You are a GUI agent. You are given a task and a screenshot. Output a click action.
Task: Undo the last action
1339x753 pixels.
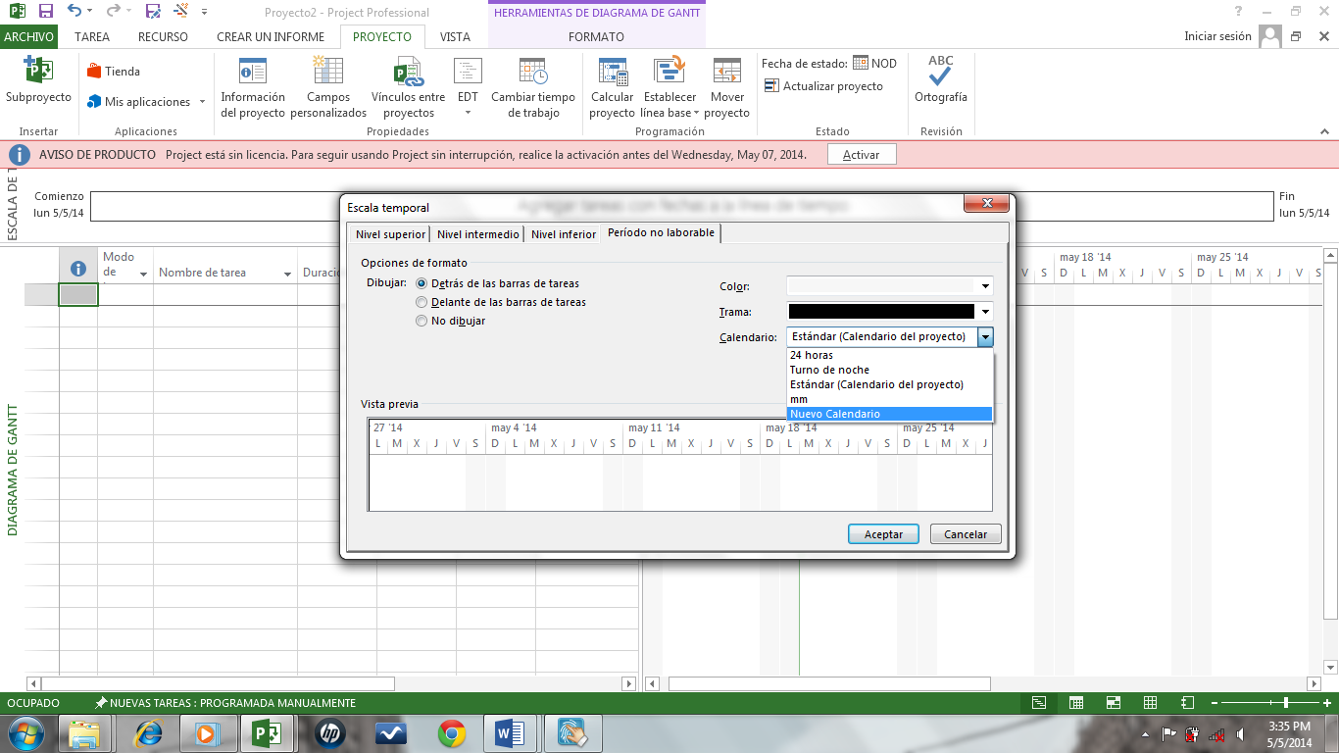click(x=74, y=12)
